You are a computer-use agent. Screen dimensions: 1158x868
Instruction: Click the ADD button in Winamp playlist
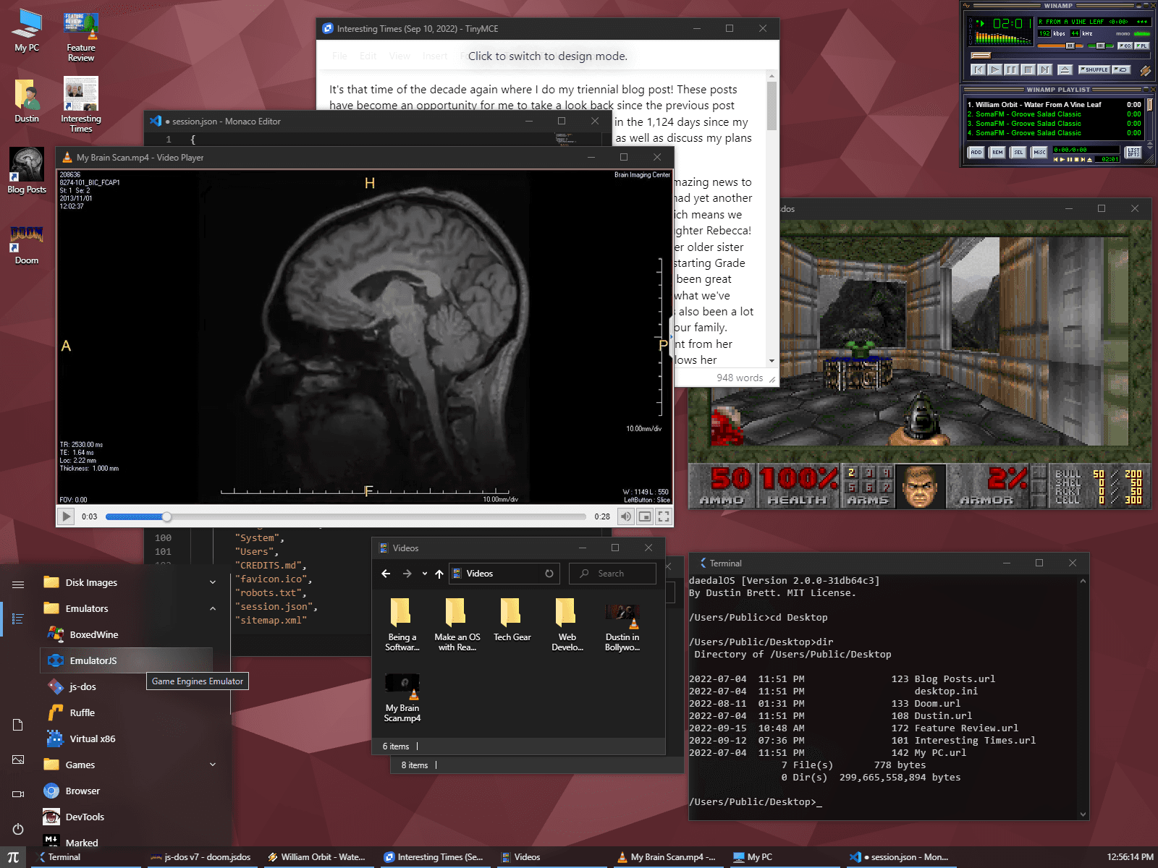(x=976, y=153)
